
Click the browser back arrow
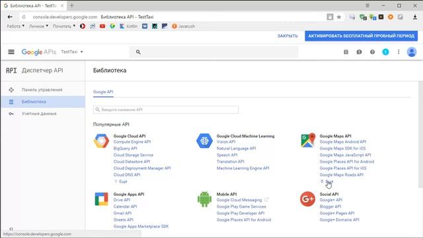[x=10, y=17]
